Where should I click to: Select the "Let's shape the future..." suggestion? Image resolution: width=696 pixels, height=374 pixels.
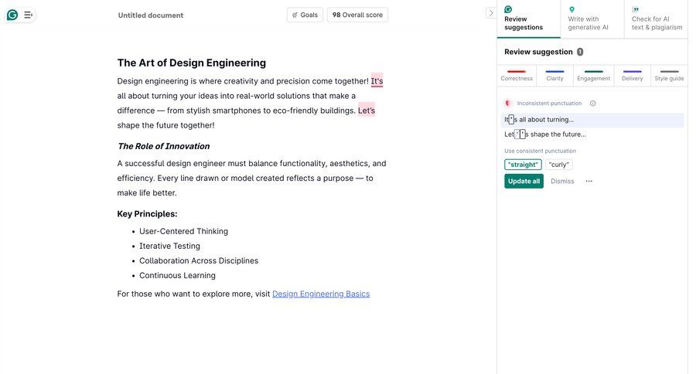592,134
